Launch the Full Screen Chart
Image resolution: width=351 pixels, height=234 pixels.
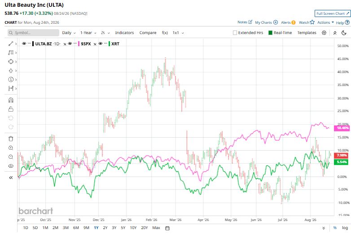pos(333,13)
